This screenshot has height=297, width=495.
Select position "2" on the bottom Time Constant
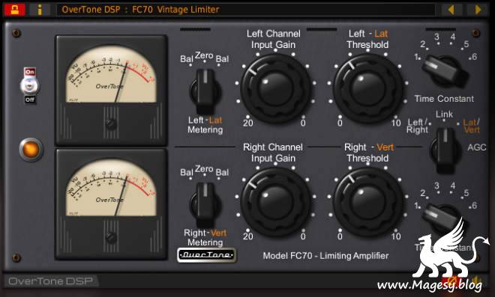(423, 193)
